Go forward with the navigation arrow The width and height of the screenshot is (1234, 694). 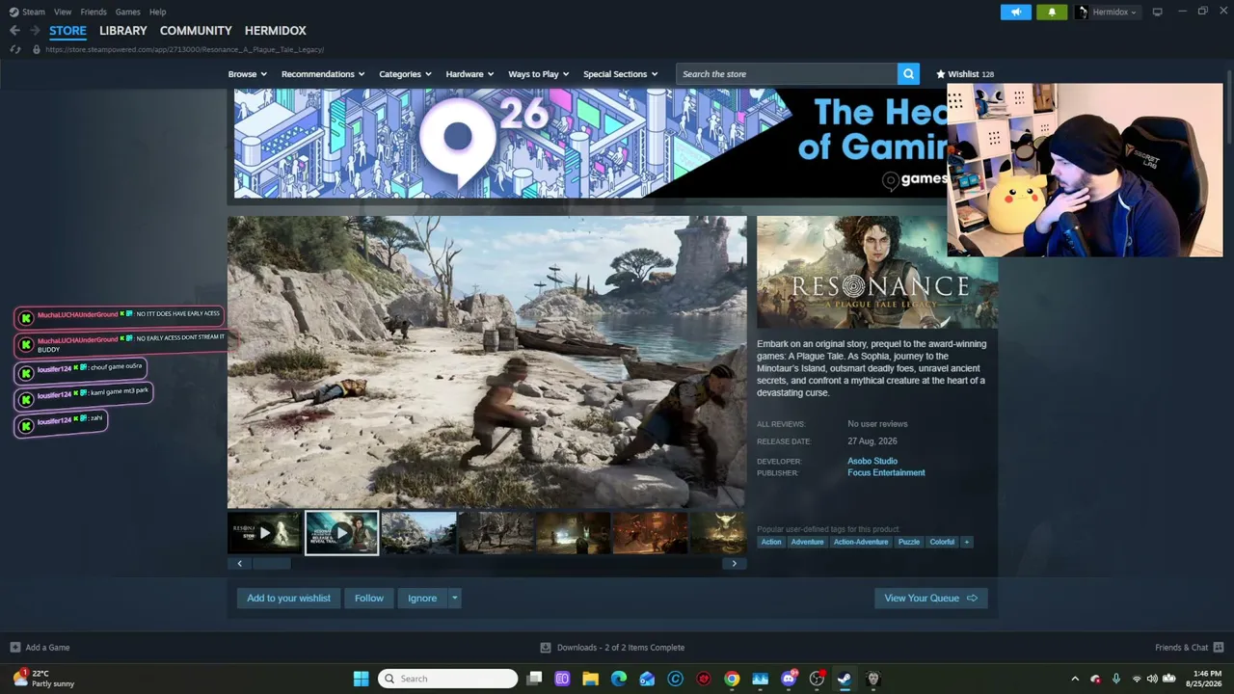[35, 31]
